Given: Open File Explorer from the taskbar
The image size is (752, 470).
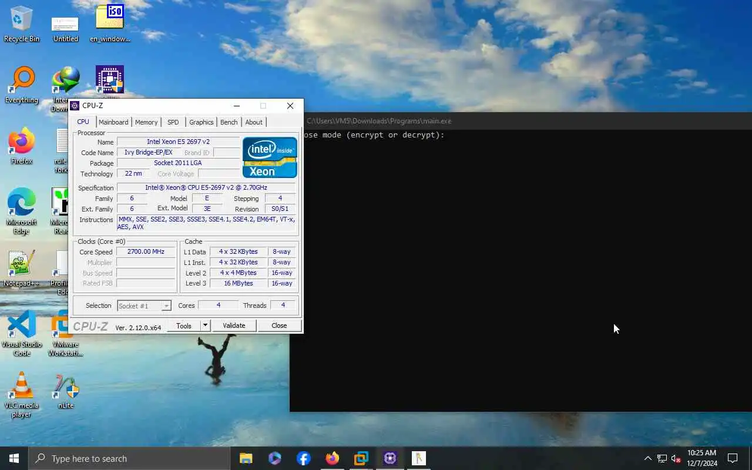Looking at the screenshot, I should click(246, 458).
